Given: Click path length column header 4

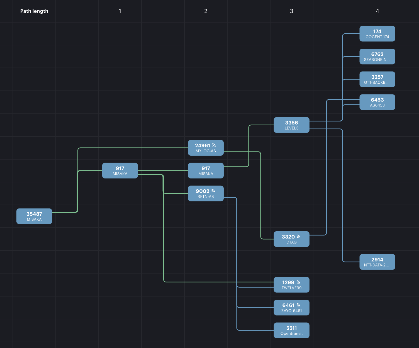Looking at the screenshot, I should click(377, 11).
